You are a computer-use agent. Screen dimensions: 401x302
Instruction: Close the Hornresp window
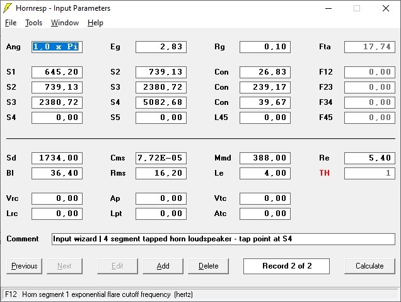[386, 8]
